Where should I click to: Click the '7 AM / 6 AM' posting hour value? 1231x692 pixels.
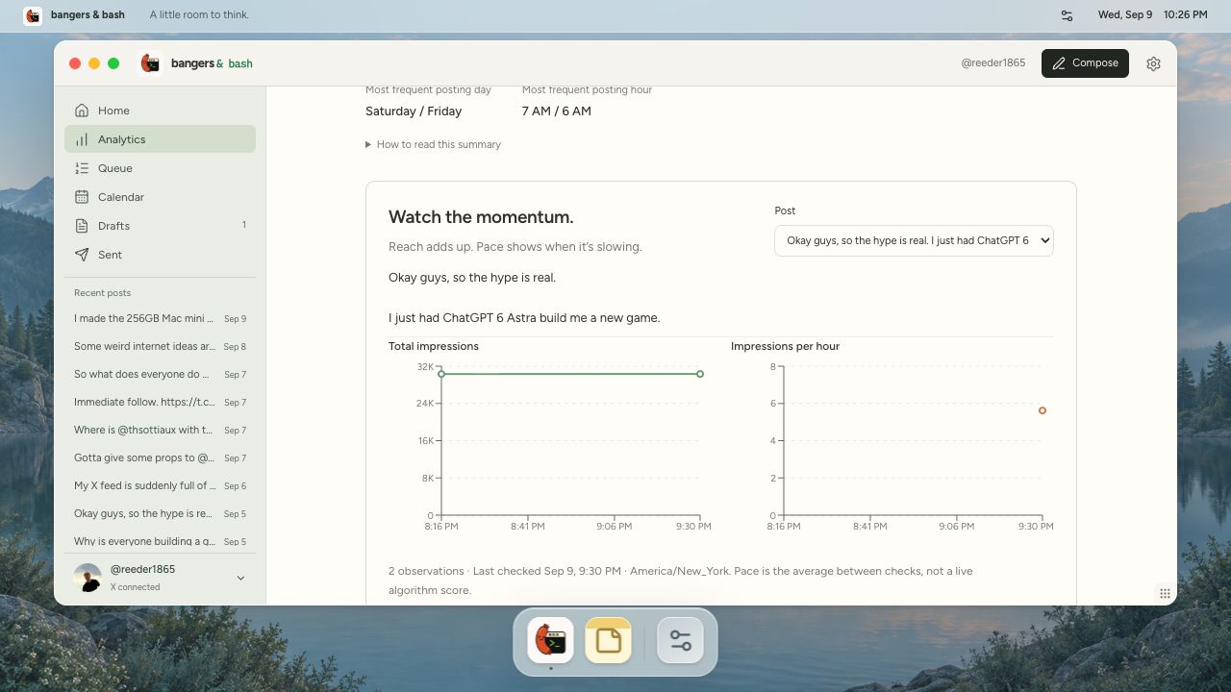[x=557, y=111]
